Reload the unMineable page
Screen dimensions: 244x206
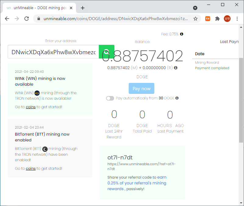click(x=27, y=19)
